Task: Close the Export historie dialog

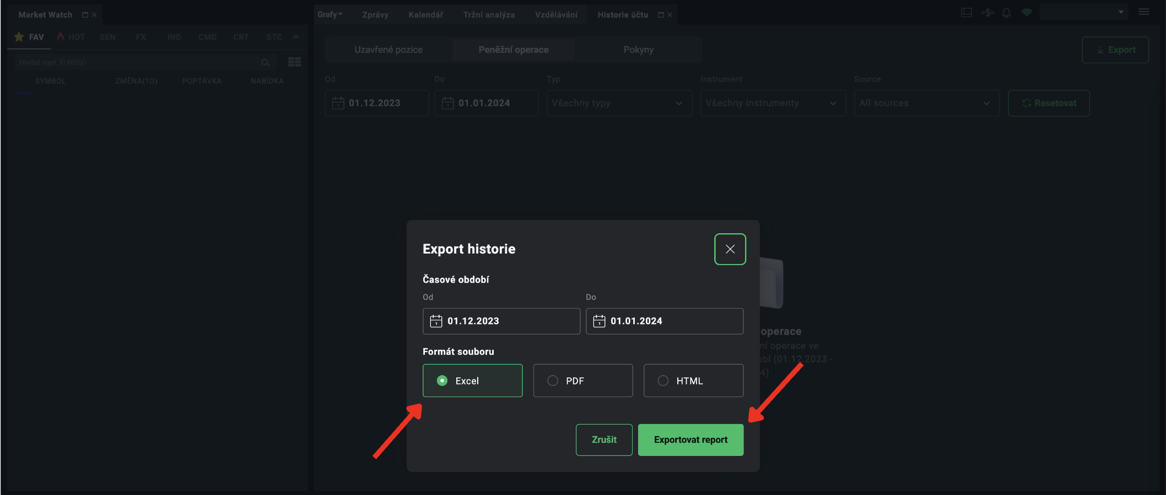Action: [x=730, y=249]
